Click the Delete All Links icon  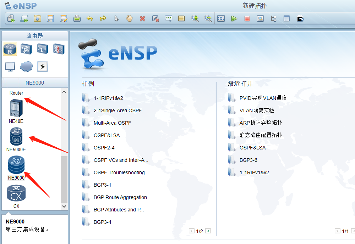coord(155,18)
